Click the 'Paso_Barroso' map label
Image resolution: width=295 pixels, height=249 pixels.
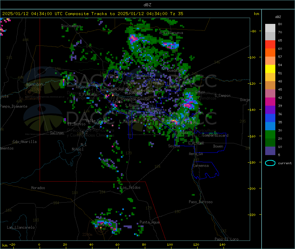pyautogui.click(x=201, y=202)
